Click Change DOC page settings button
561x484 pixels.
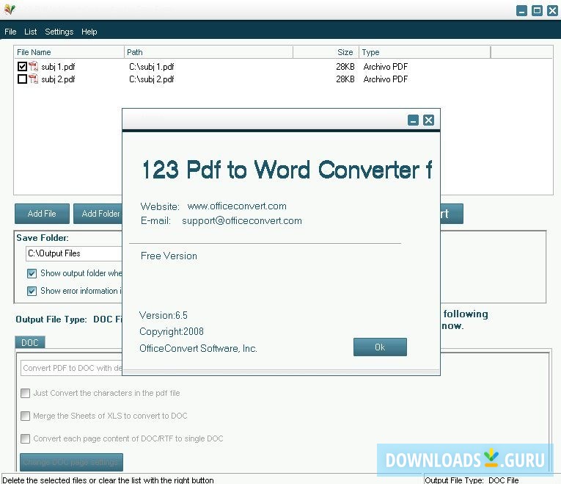coord(71,462)
